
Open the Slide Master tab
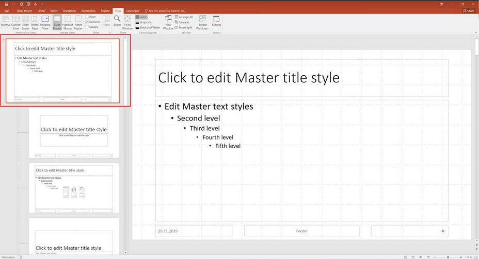(x=24, y=11)
